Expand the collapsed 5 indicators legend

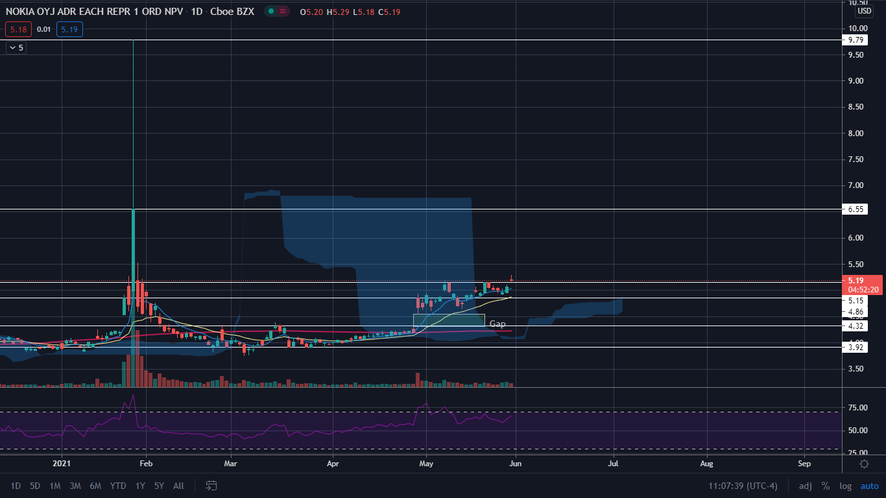[x=16, y=47]
